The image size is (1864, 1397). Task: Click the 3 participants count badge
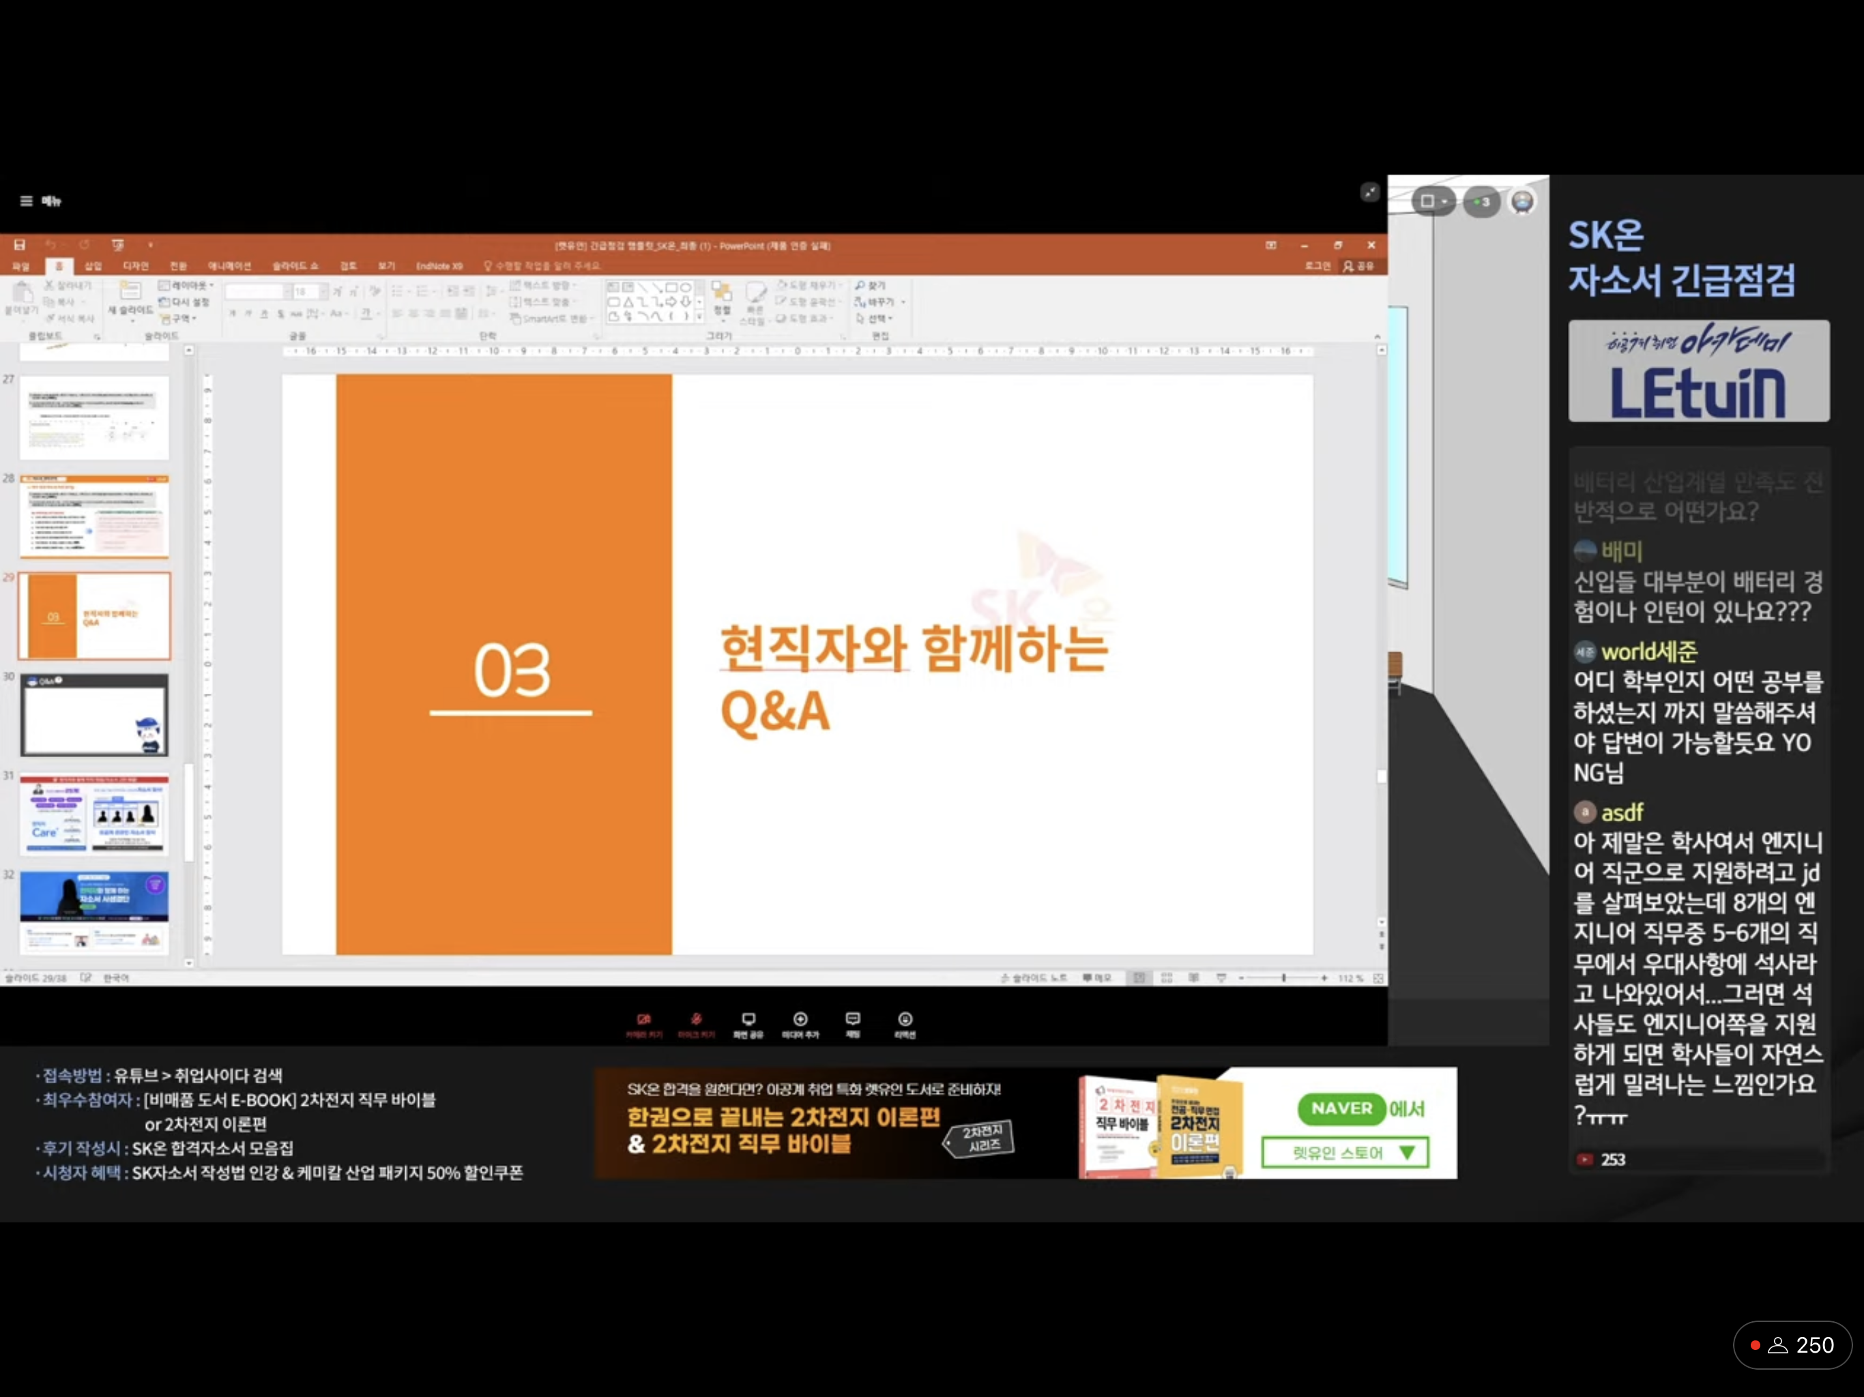[x=1481, y=201]
